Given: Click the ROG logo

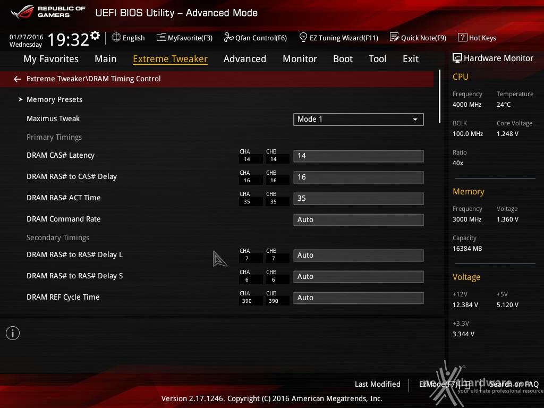Looking at the screenshot, I should click(x=22, y=12).
